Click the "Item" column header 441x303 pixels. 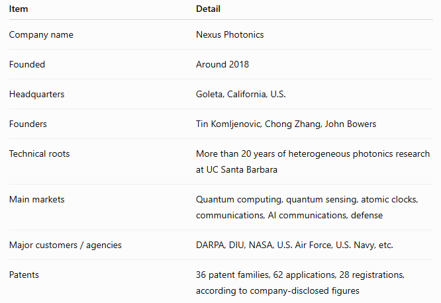pyautogui.click(x=19, y=9)
